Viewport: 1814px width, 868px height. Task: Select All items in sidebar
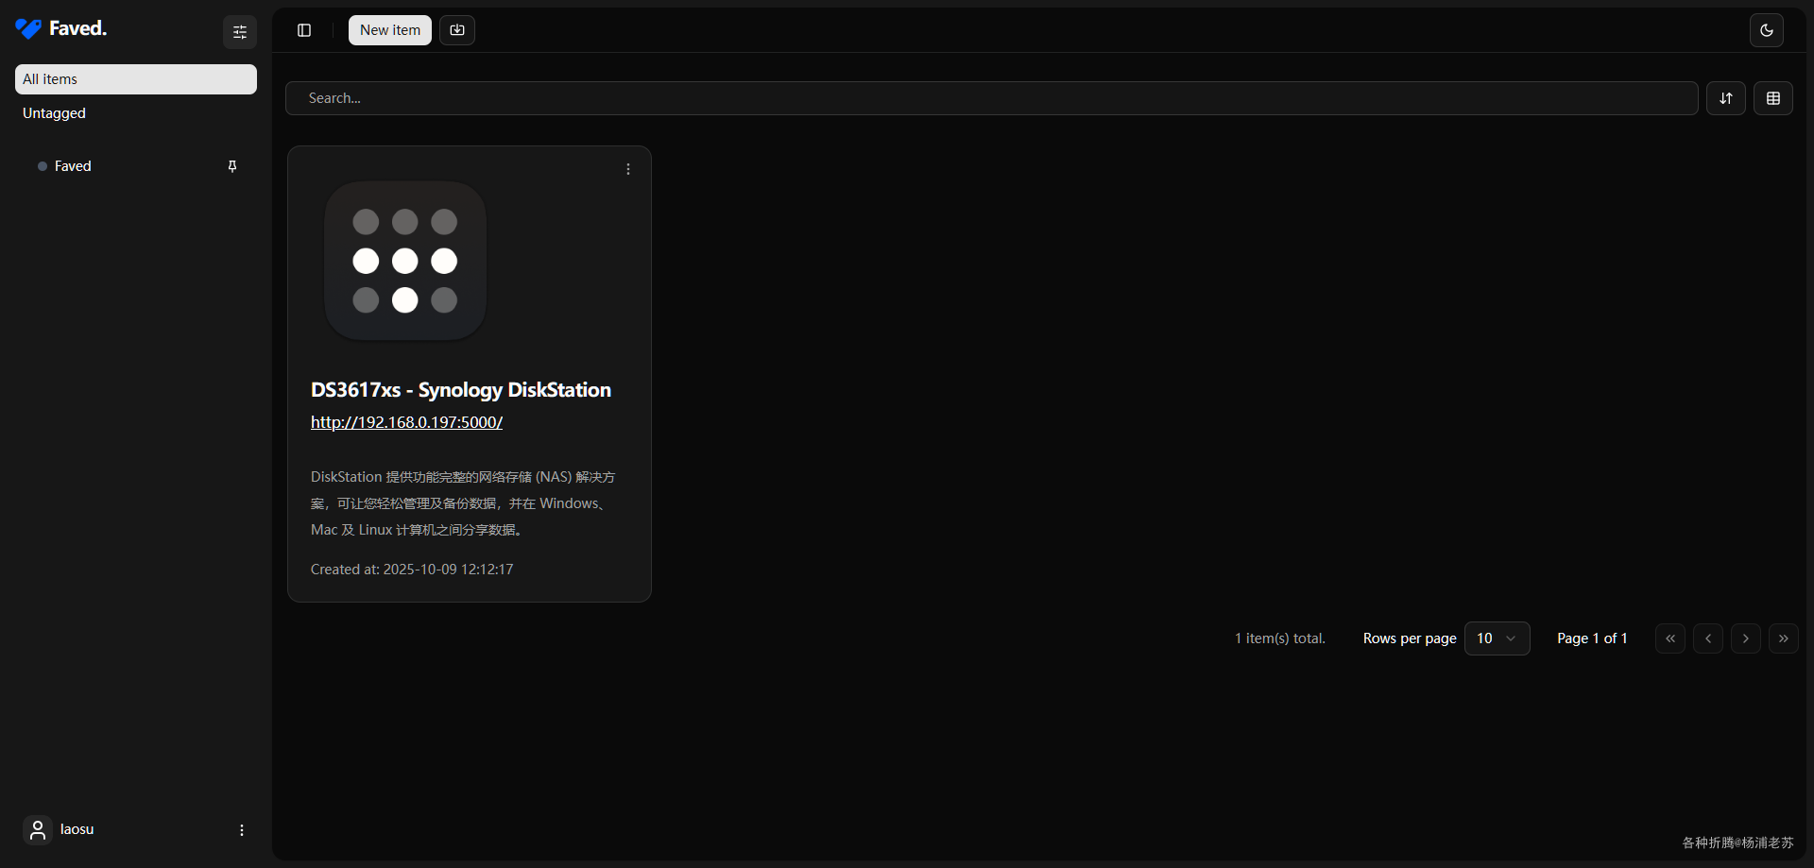click(x=136, y=79)
